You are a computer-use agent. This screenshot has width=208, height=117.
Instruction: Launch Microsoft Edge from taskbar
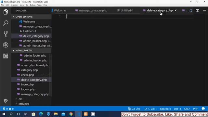click(x=41, y=114)
